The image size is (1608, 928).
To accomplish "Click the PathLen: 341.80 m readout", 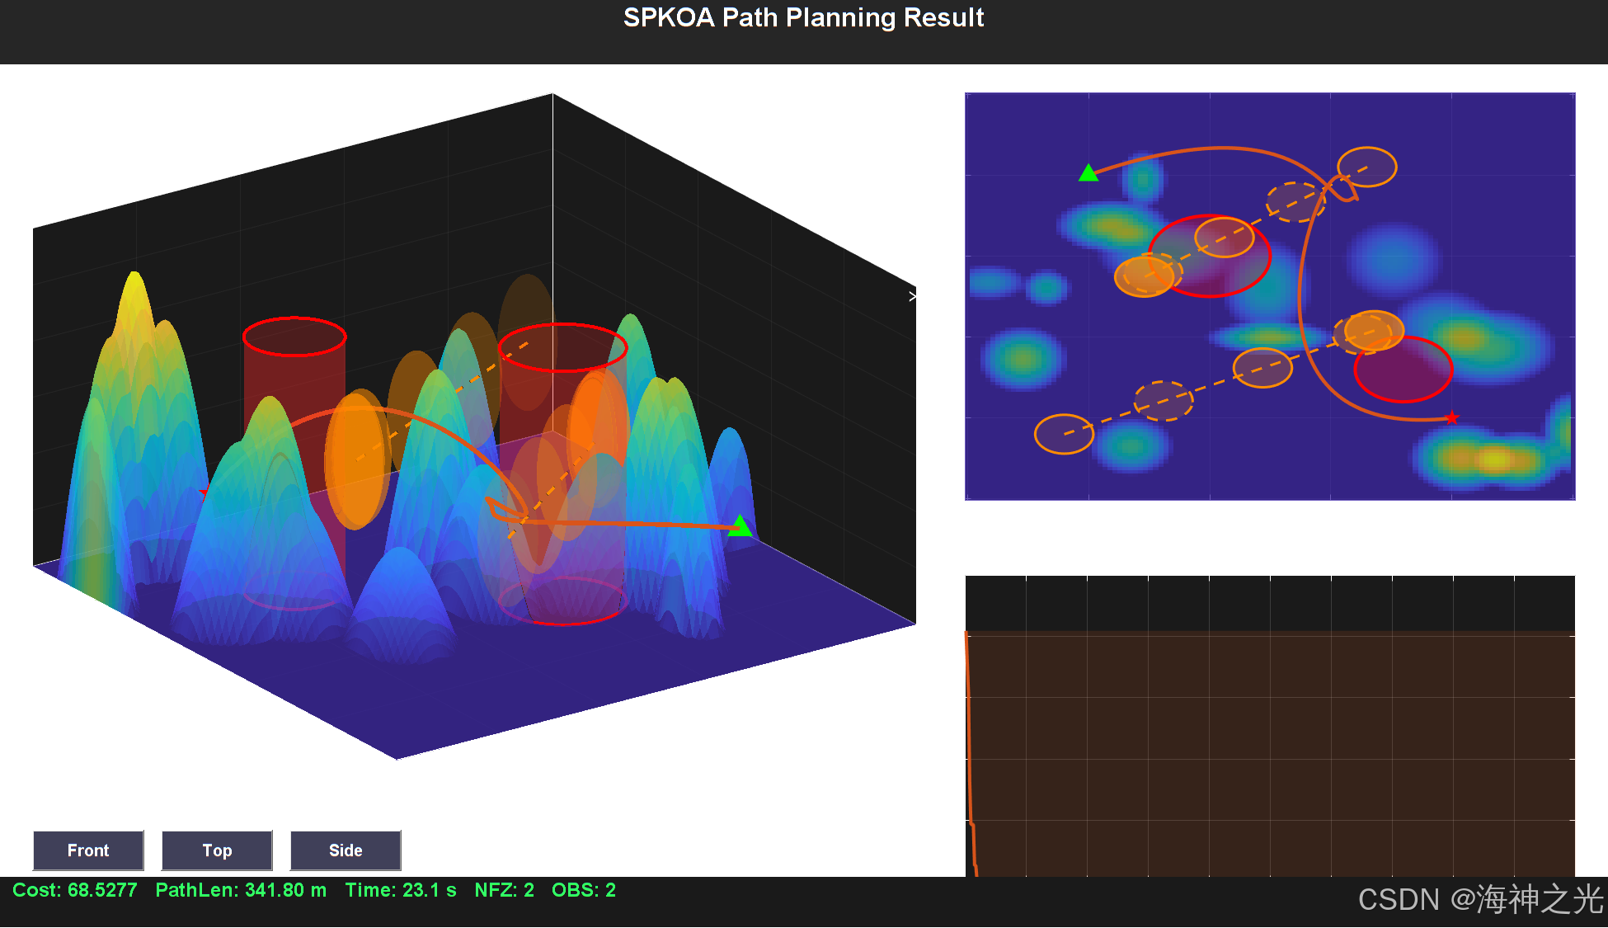I will coord(241,890).
